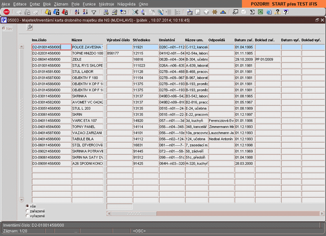Click the execute query icon with play symbol
The image size is (326, 236).
click(56, 12)
